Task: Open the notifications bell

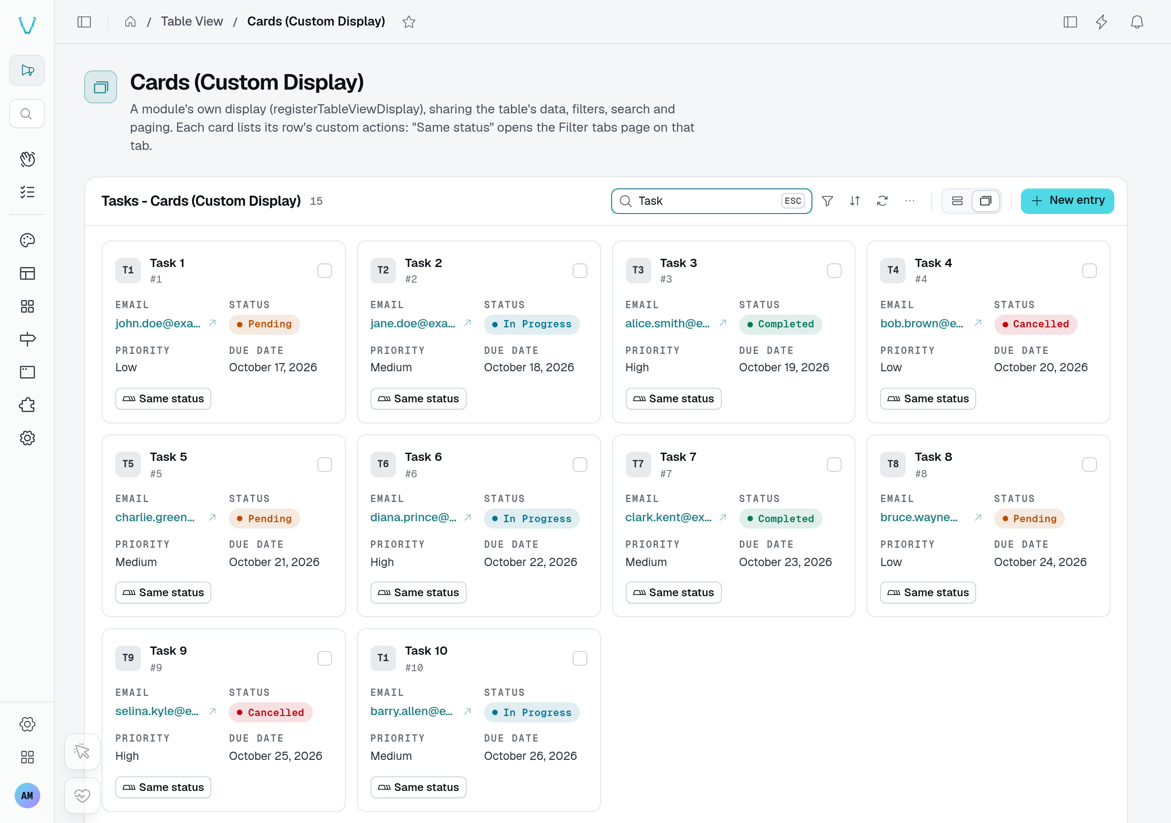Action: coord(1137,21)
